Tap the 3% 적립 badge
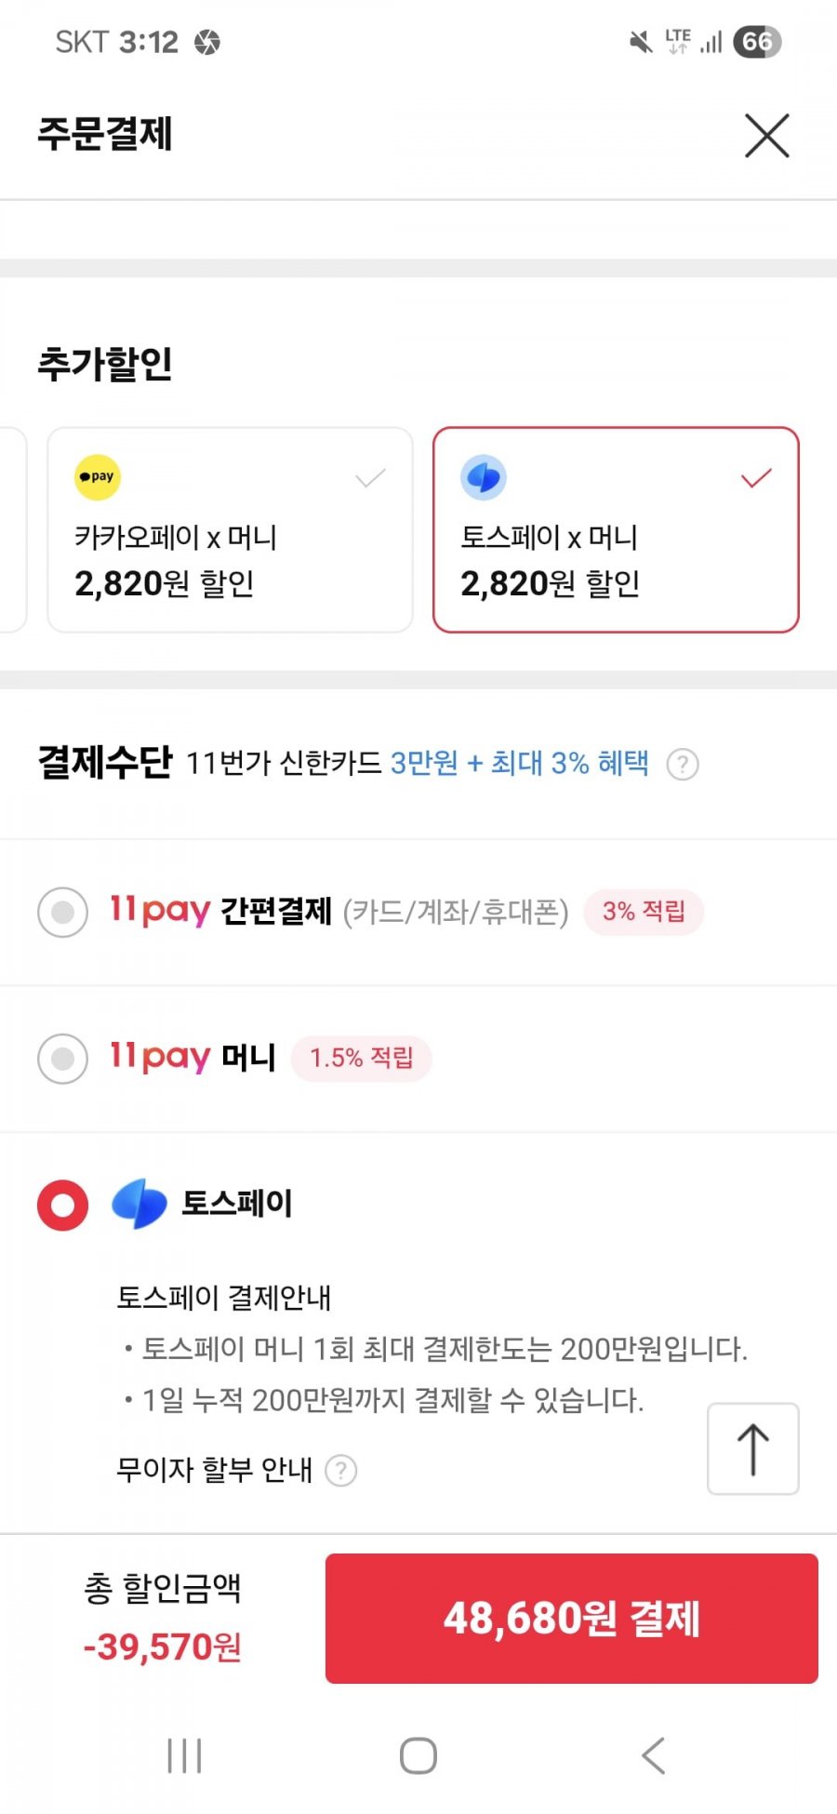Image resolution: width=837 pixels, height=1814 pixels. (x=644, y=912)
